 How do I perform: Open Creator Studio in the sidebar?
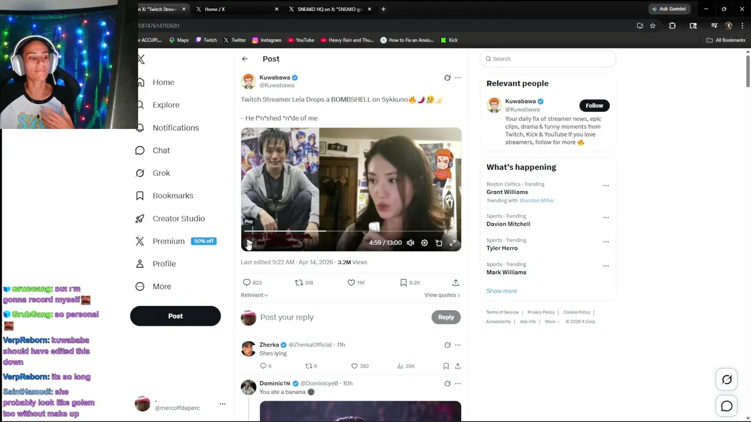[x=178, y=219]
